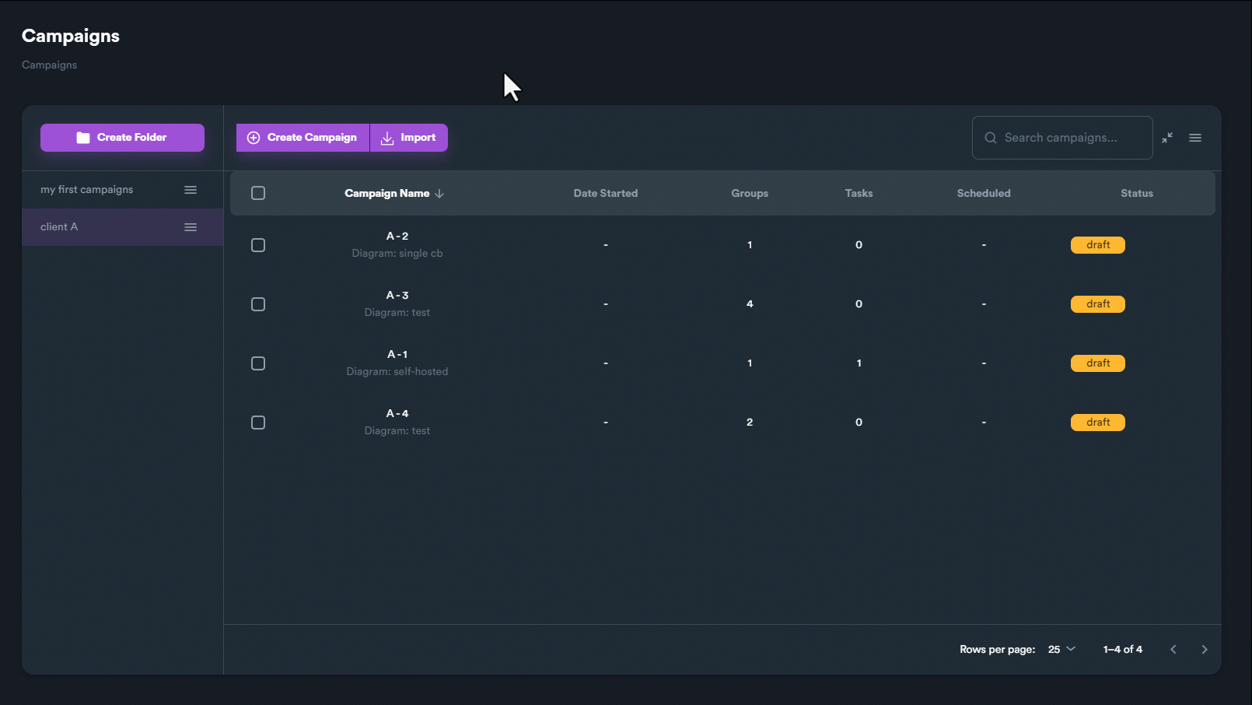Image resolution: width=1252 pixels, height=705 pixels.
Task: Click the Create Campaign button
Action: (x=303, y=138)
